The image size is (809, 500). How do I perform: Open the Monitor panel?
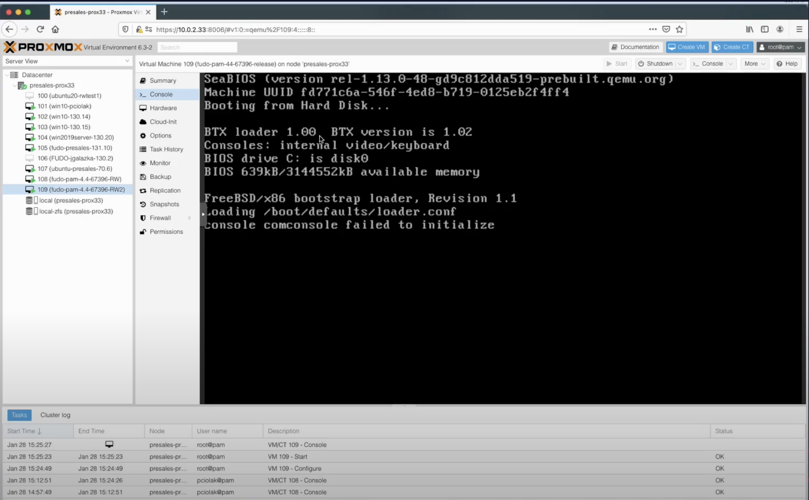[160, 163]
